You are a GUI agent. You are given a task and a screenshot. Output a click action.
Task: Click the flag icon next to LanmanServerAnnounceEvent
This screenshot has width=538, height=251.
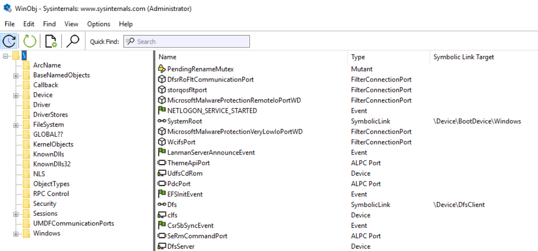coord(161,152)
